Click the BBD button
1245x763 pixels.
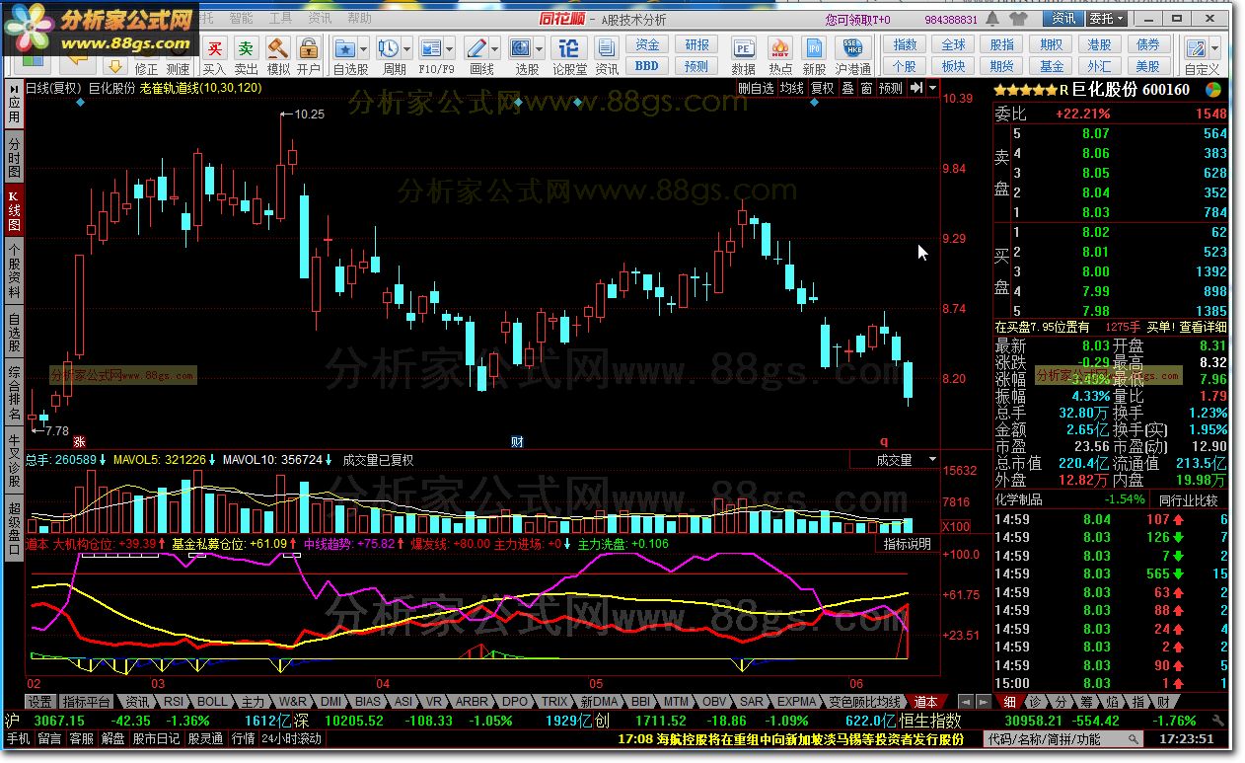(x=647, y=66)
